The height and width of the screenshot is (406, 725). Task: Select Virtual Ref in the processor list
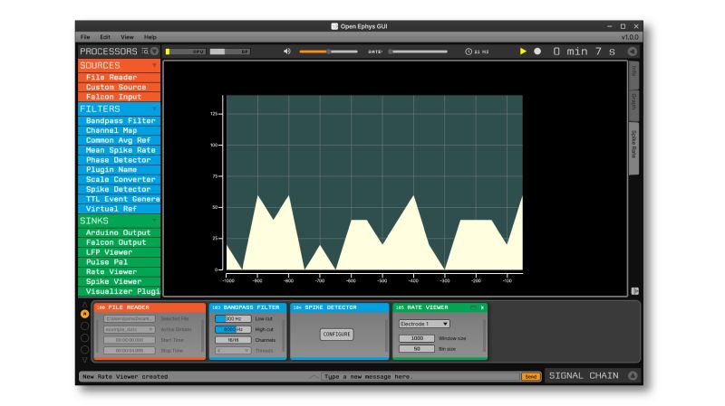pos(120,209)
